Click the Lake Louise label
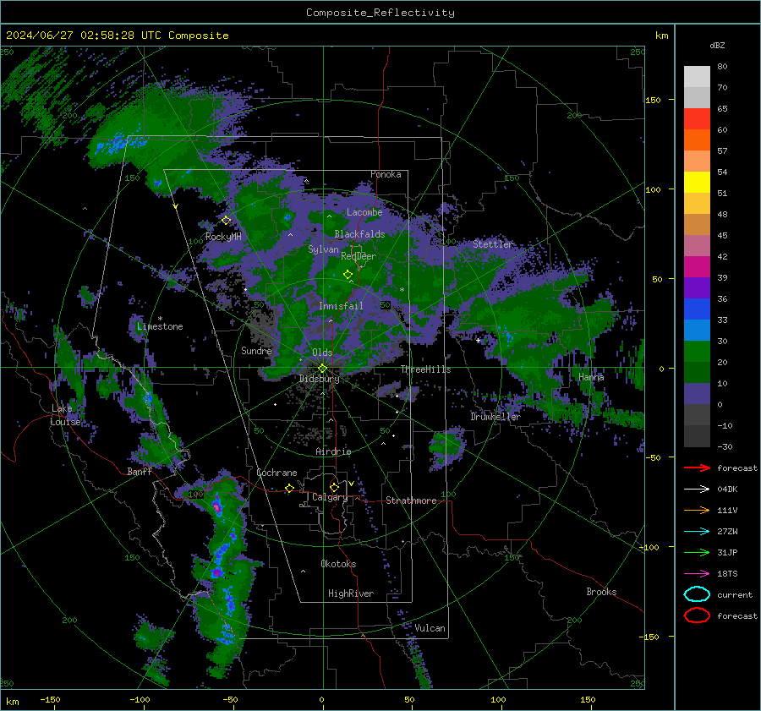Screen dimensions: 761x711 pos(65,415)
